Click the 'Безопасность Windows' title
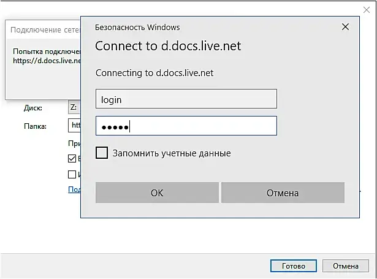The width and height of the screenshot is (377, 279). pos(137,28)
